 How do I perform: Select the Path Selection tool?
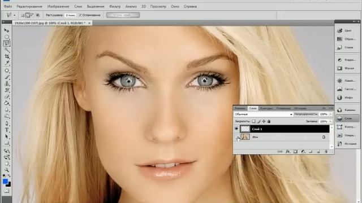(7, 136)
